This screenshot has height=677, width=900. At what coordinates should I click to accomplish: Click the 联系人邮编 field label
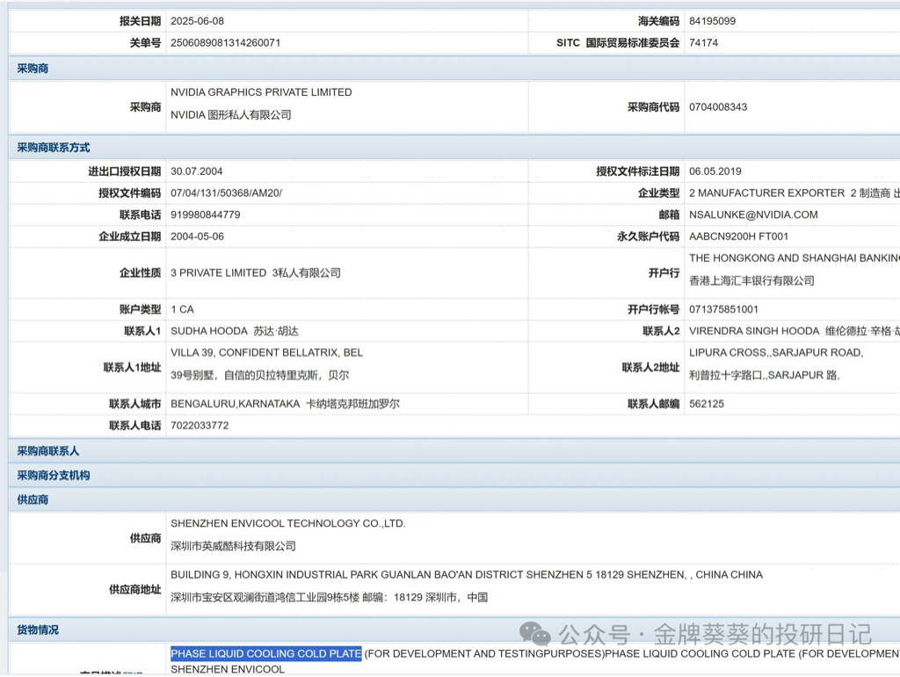pyautogui.click(x=653, y=404)
